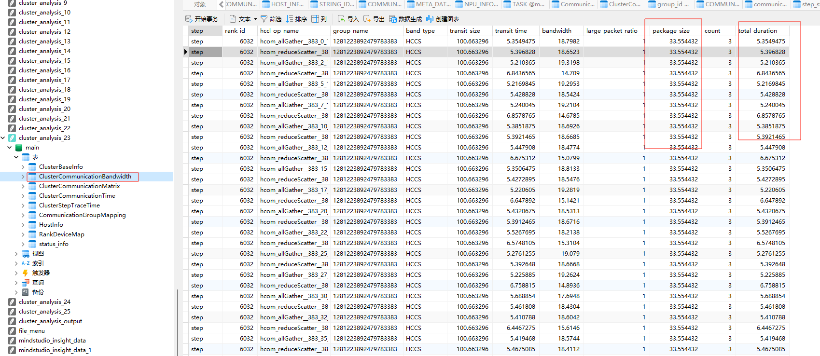Click the 开始事务 begin transaction icon

[x=189, y=19]
